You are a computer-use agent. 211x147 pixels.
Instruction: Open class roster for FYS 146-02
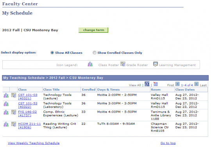pyautogui.click(x=6, y=113)
